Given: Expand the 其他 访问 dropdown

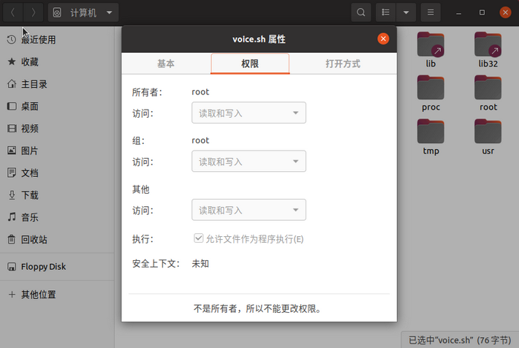Looking at the screenshot, I should click(x=249, y=210).
